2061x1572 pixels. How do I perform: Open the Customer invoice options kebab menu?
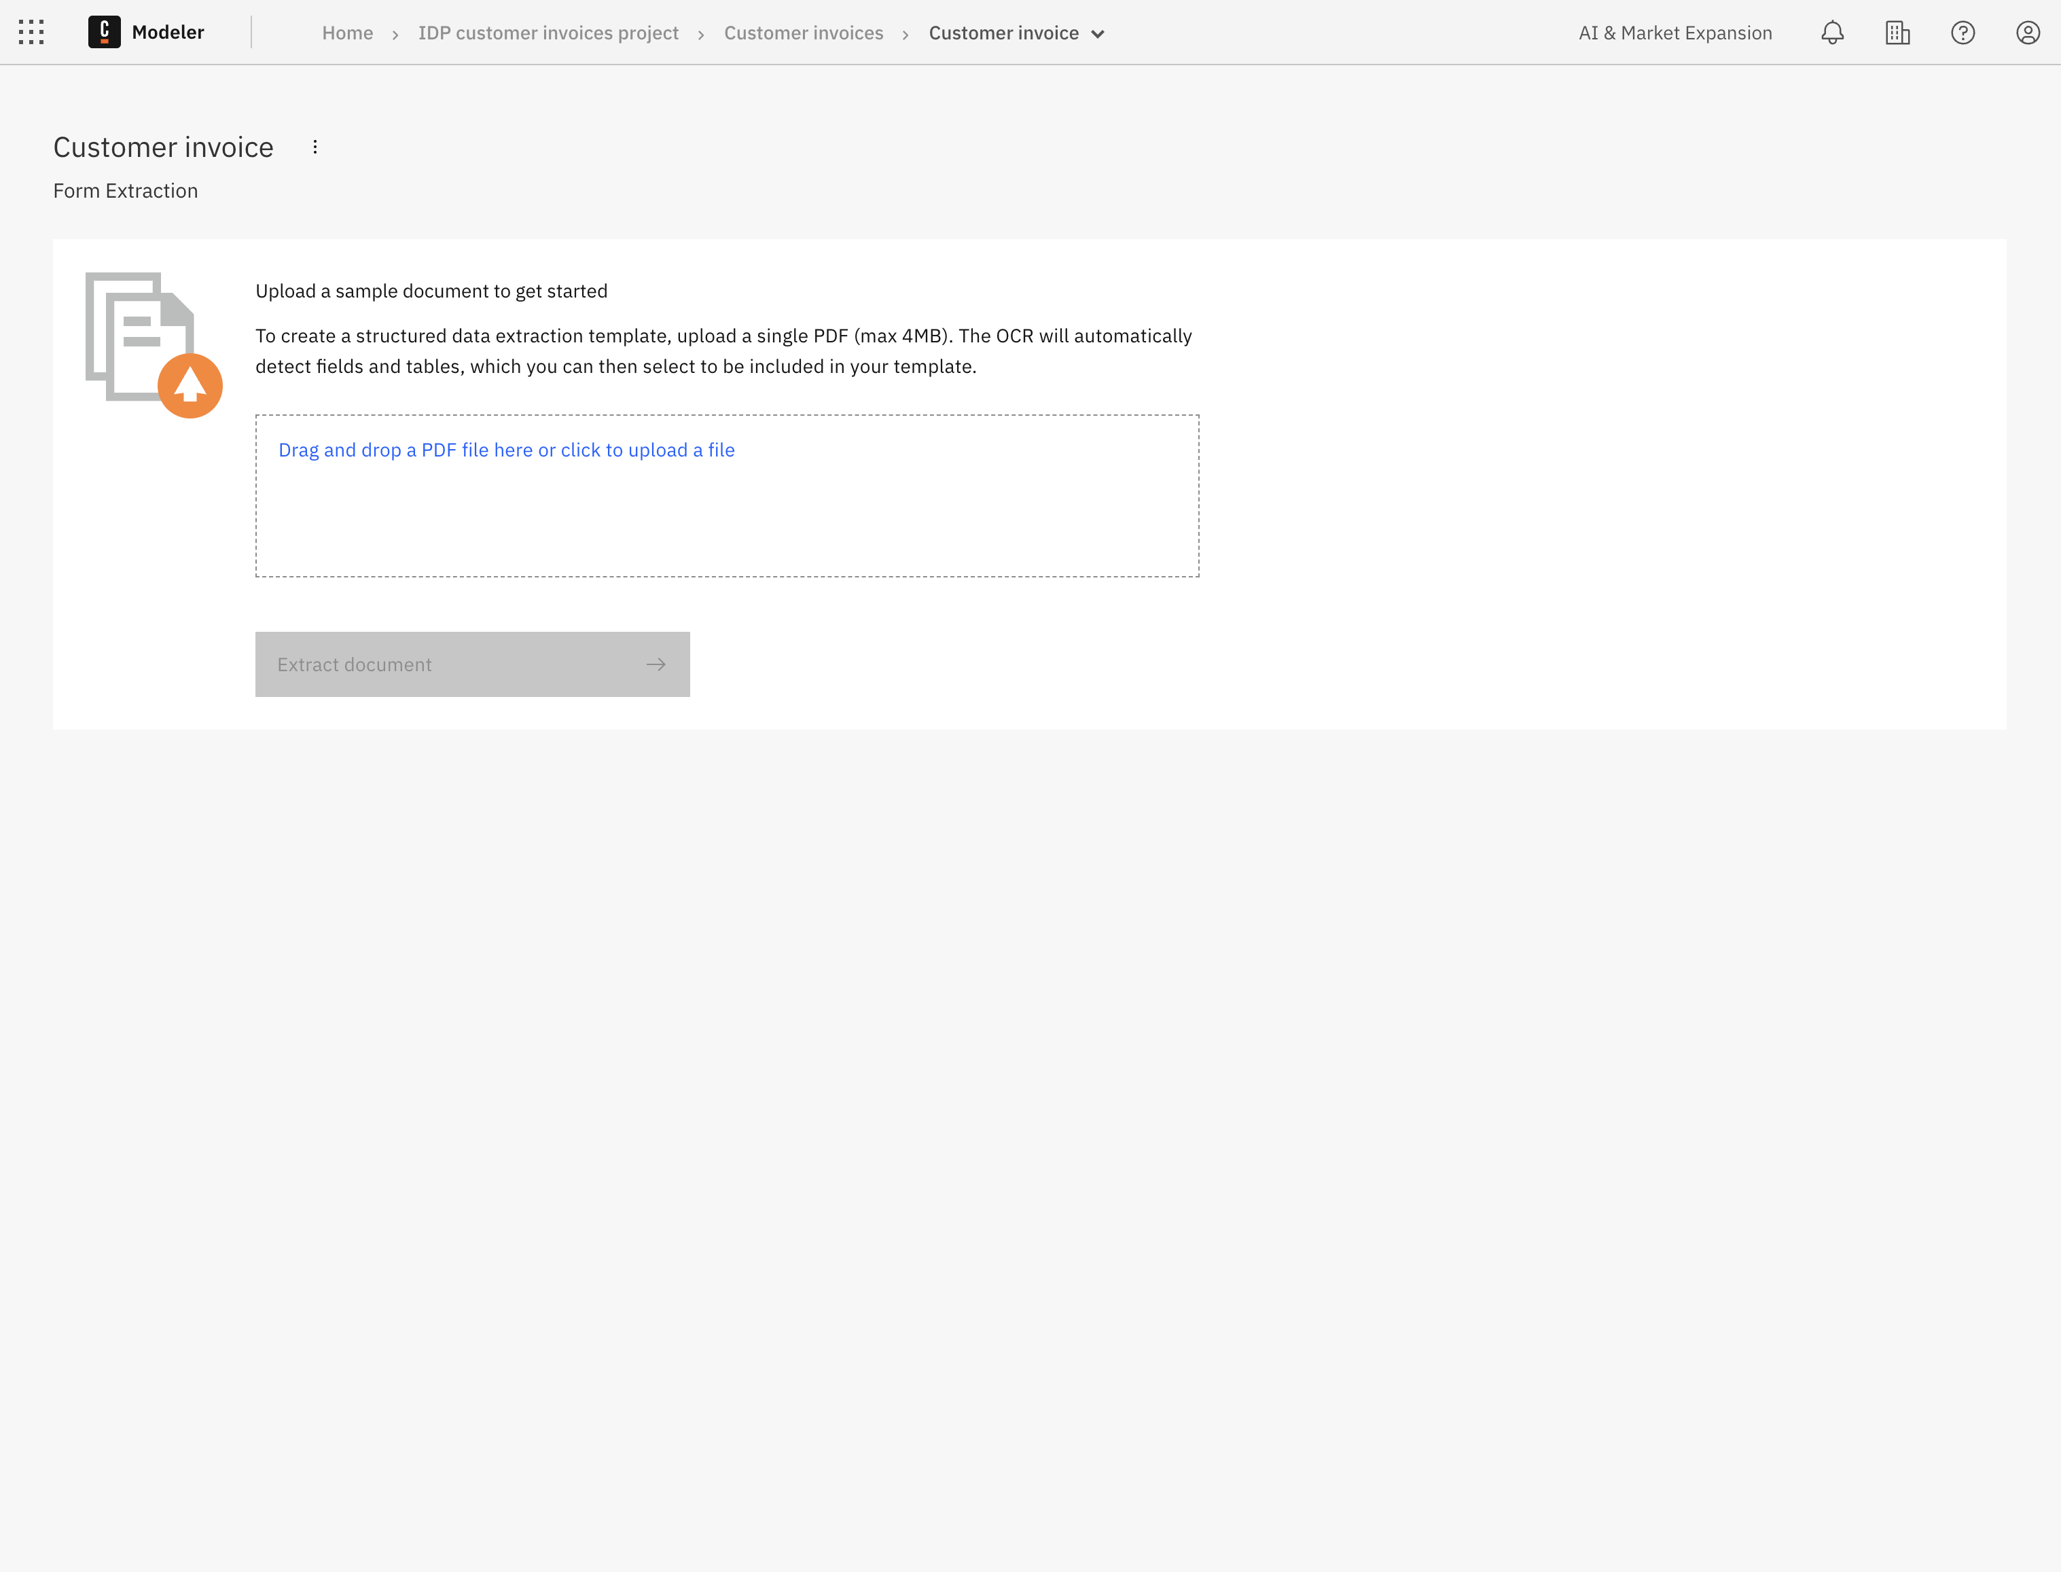tap(315, 147)
